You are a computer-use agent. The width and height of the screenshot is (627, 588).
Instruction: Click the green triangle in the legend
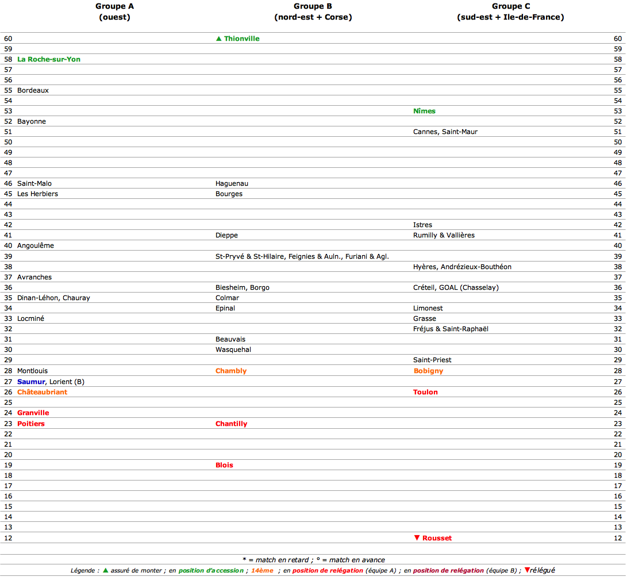(106, 570)
